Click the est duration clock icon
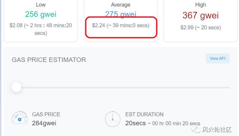This screenshot has width=239, height=136. coord(113,119)
